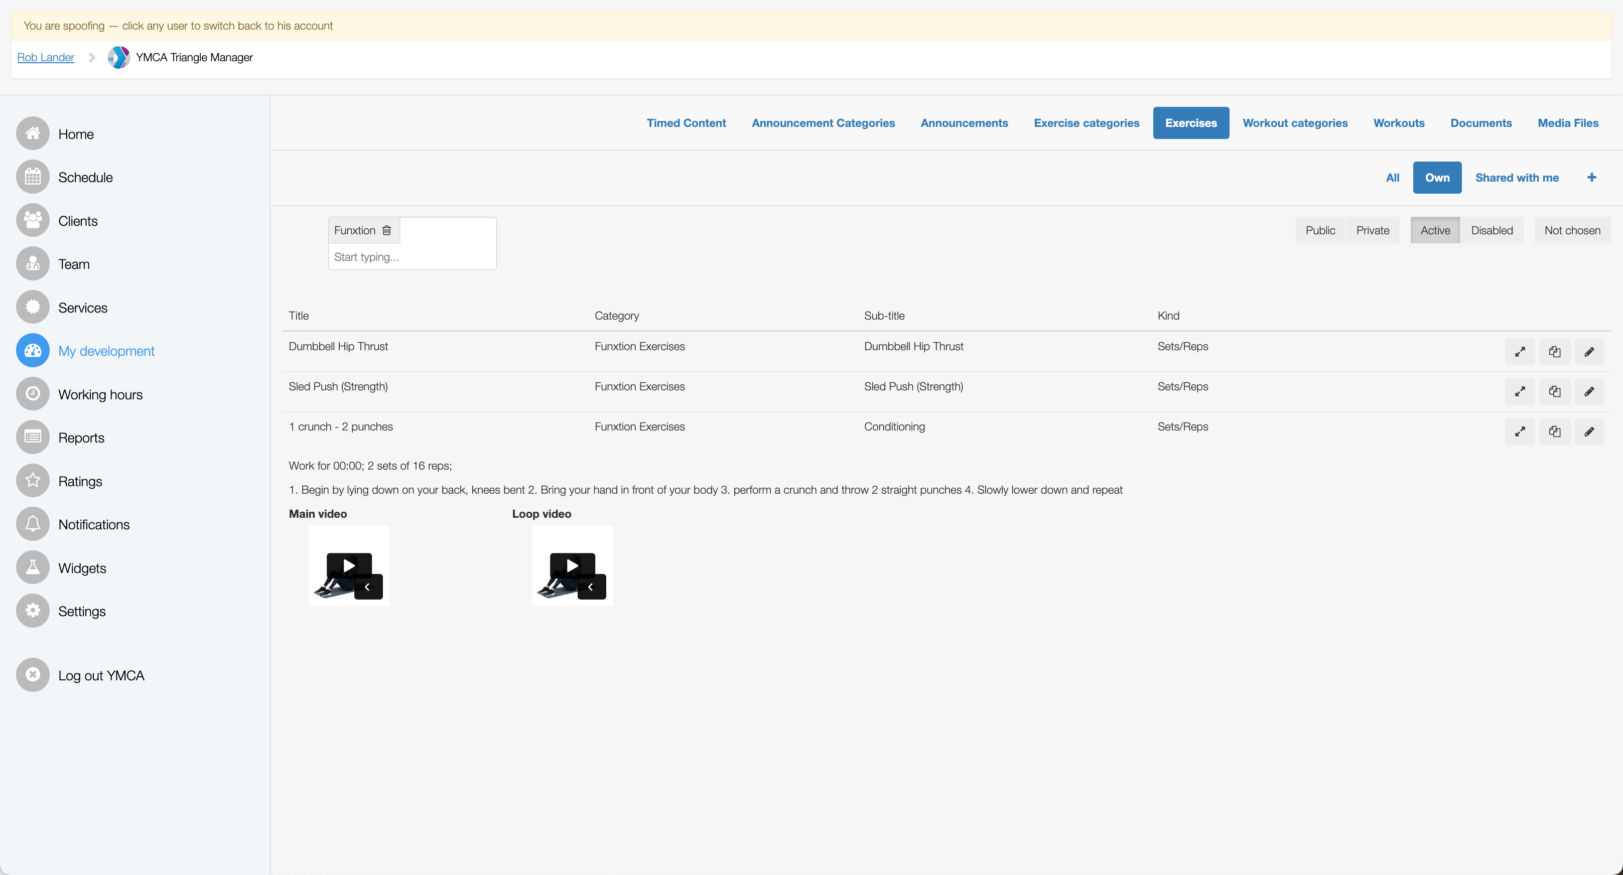Open the Documents tab
This screenshot has height=875, width=1623.
(1480, 123)
